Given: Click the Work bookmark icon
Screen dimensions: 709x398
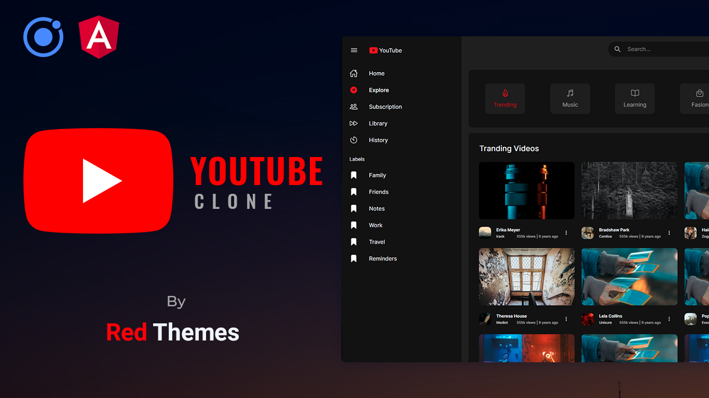Looking at the screenshot, I should 353,225.
